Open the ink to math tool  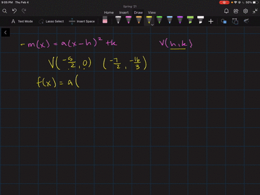pyautogui.click(x=246, y=21)
